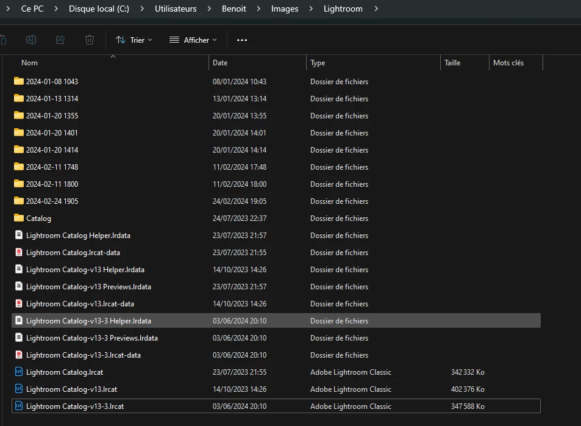This screenshot has width=581, height=426.
Task: Click folder icon of 2024-02-11 1748
Action: pos(18,166)
